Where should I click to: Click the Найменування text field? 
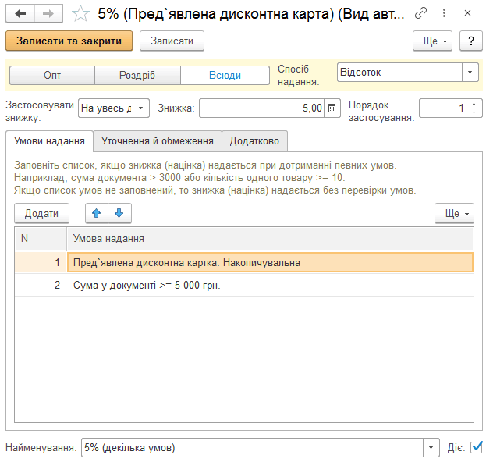click(x=252, y=447)
